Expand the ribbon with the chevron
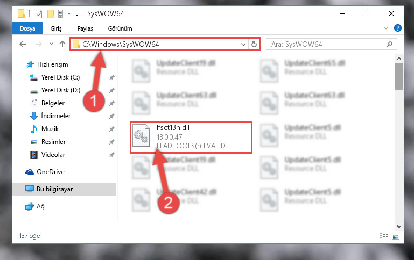 click(386, 28)
